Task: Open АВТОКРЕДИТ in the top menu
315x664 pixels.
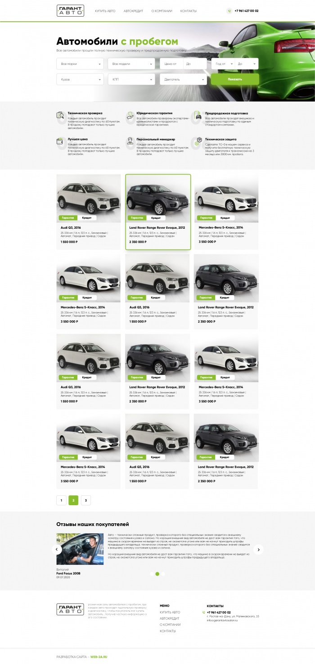Action: click(133, 11)
